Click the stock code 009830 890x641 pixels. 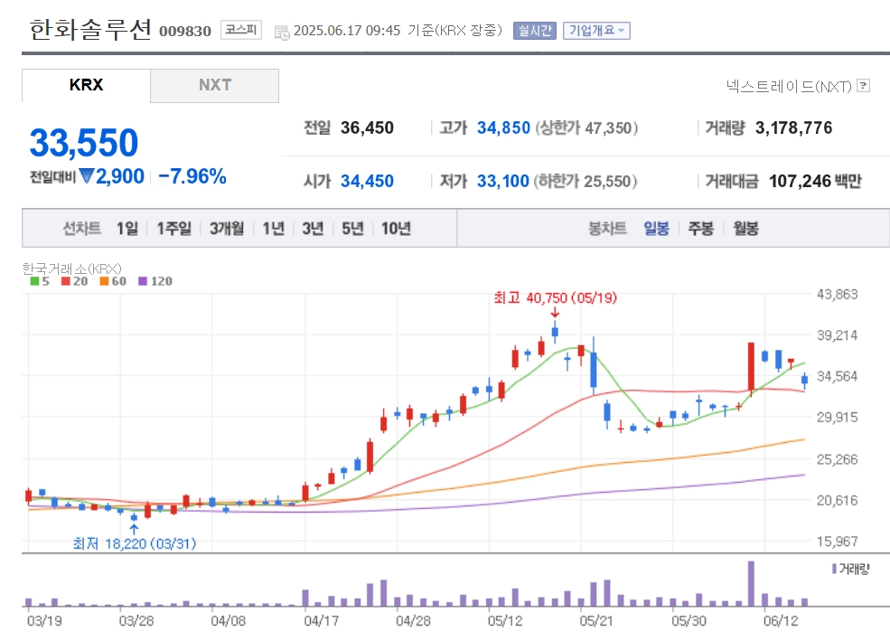pos(185,32)
